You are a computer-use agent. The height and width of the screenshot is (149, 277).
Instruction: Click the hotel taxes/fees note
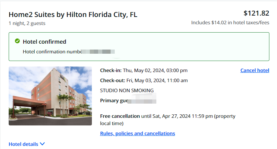pyautogui.click(x=230, y=23)
